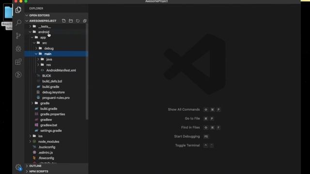Expand the gradle folder chevron

pos(32,103)
